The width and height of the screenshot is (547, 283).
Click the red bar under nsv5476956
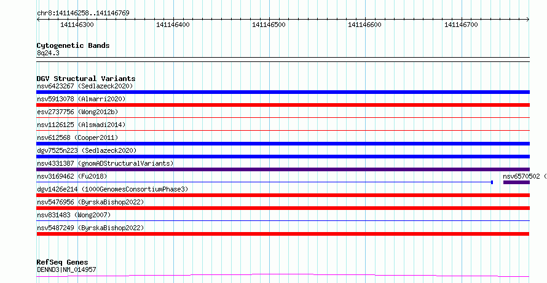283,208
